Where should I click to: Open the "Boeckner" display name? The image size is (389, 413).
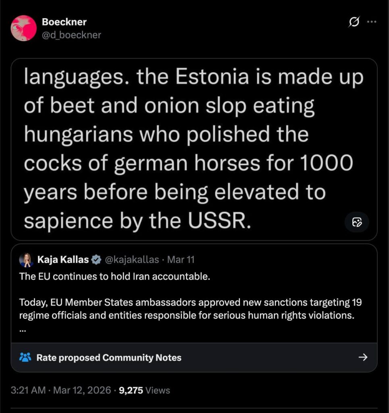pyautogui.click(x=64, y=22)
